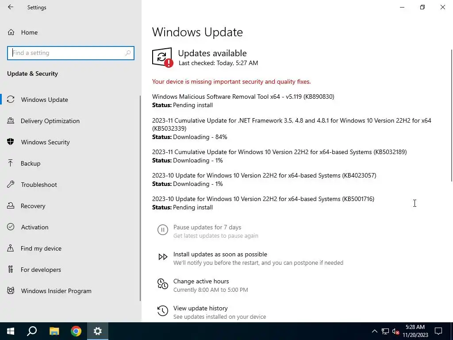Click the Downloading - 84% status text
453x340 pixels.
point(200,137)
